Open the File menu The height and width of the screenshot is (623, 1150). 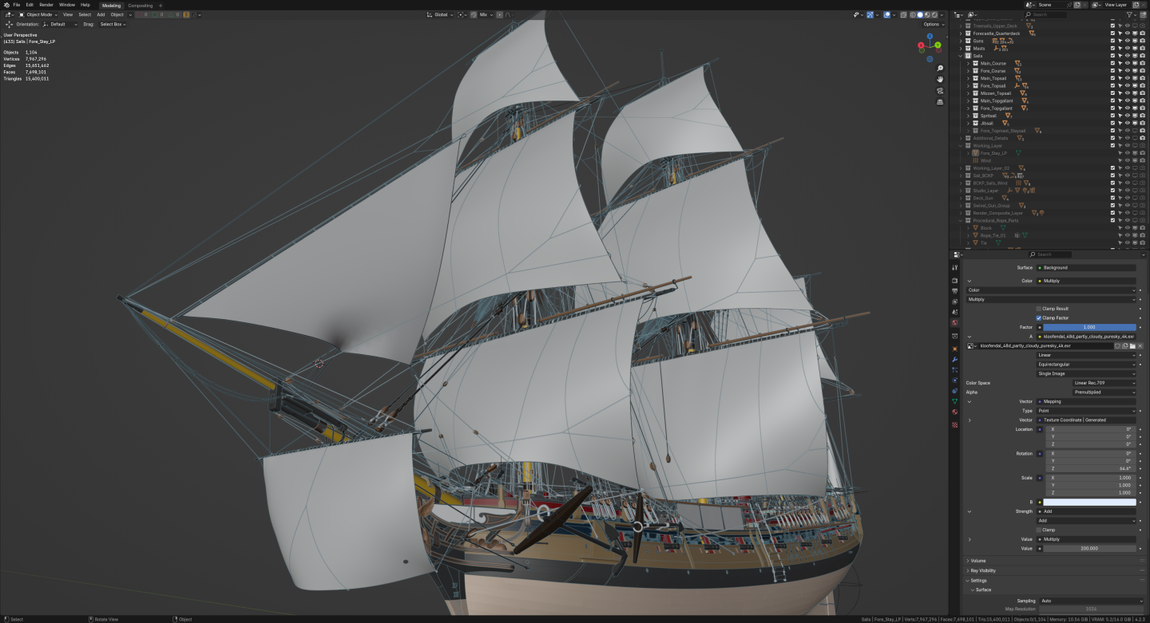[x=16, y=5]
